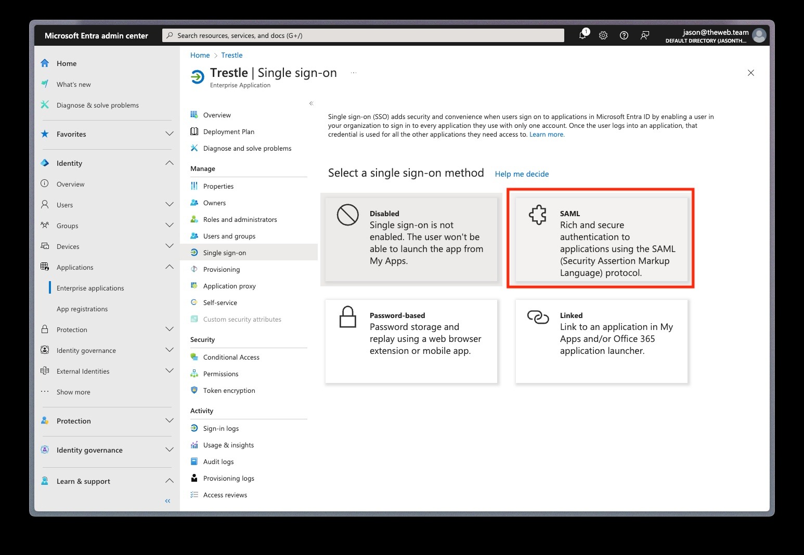Click the Learn more link
The image size is (804, 555).
[547, 135]
